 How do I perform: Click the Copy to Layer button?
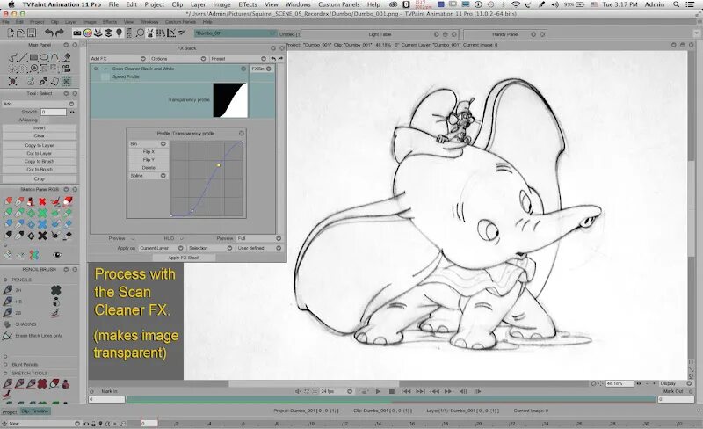(x=40, y=145)
